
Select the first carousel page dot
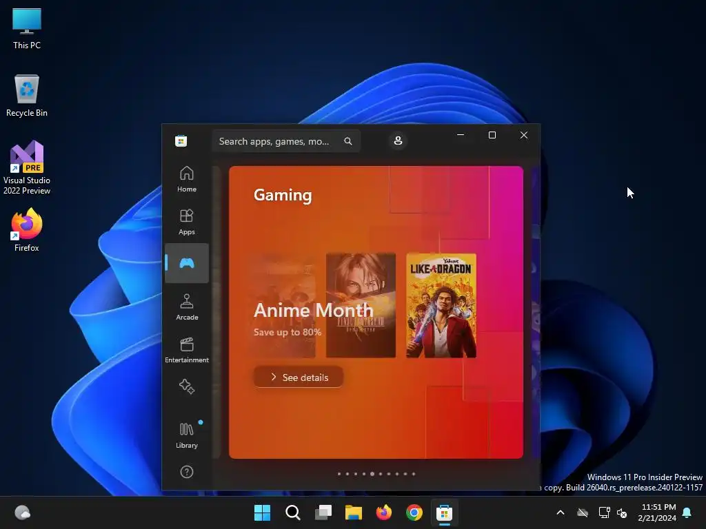click(339, 474)
